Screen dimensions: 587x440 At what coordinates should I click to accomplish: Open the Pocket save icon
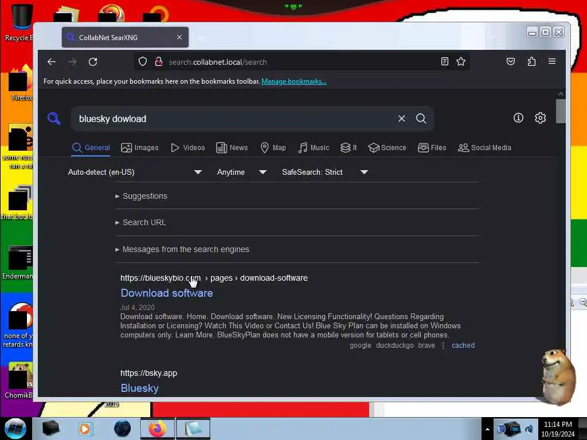pyautogui.click(x=511, y=61)
